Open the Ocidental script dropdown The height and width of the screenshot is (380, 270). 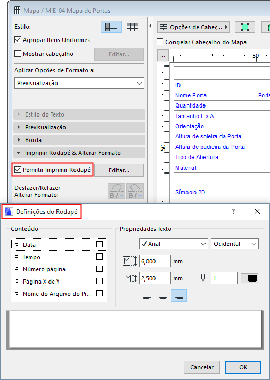pos(235,244)
